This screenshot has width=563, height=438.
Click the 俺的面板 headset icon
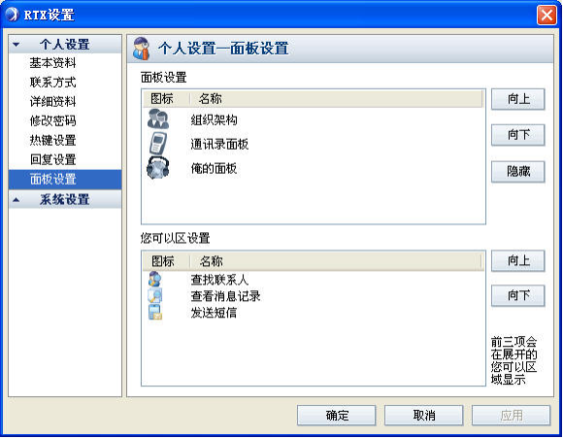pos(158,167)
